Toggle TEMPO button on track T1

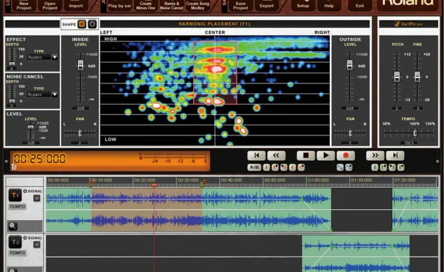coord(17,207)
